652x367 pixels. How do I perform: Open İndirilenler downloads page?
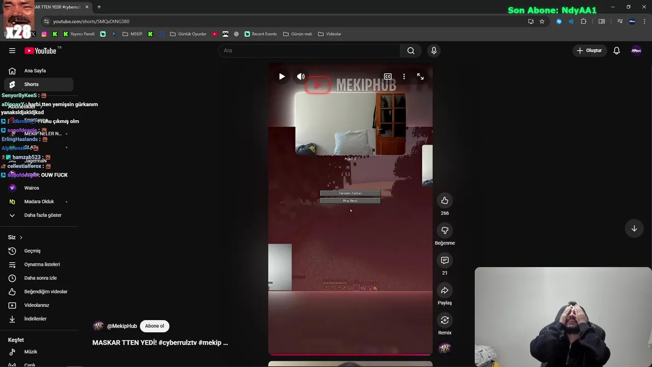click(x=39, y=319)
